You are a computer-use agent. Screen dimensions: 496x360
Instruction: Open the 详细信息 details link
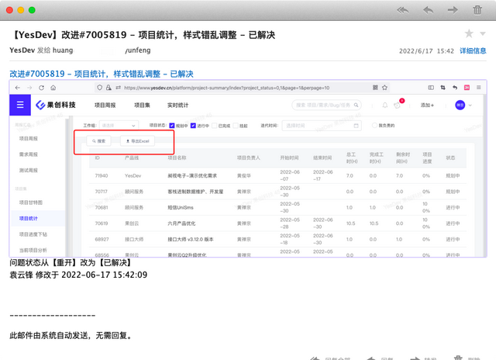point(473,50)
